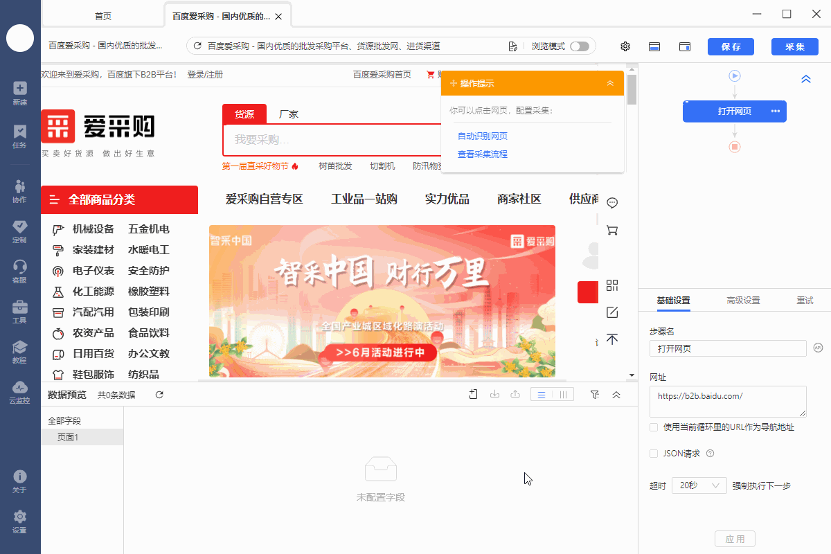Switch data preview to row list view
The height and width of the screenshot is (554, 831).
(542, 395)
